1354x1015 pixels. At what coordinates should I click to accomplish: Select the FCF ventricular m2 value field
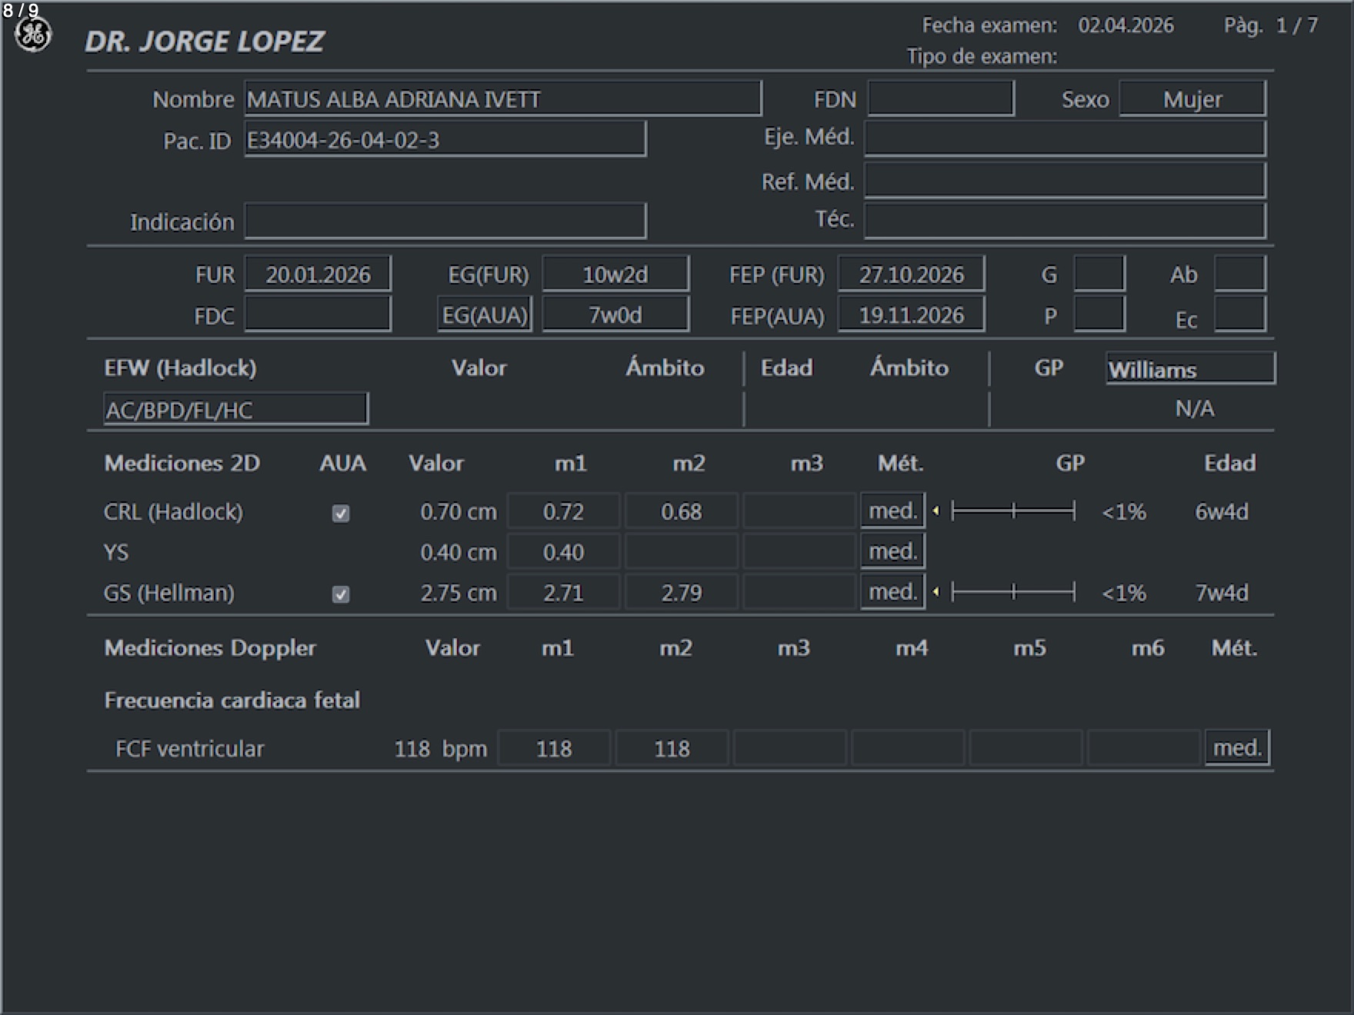(x=672, y=749)
